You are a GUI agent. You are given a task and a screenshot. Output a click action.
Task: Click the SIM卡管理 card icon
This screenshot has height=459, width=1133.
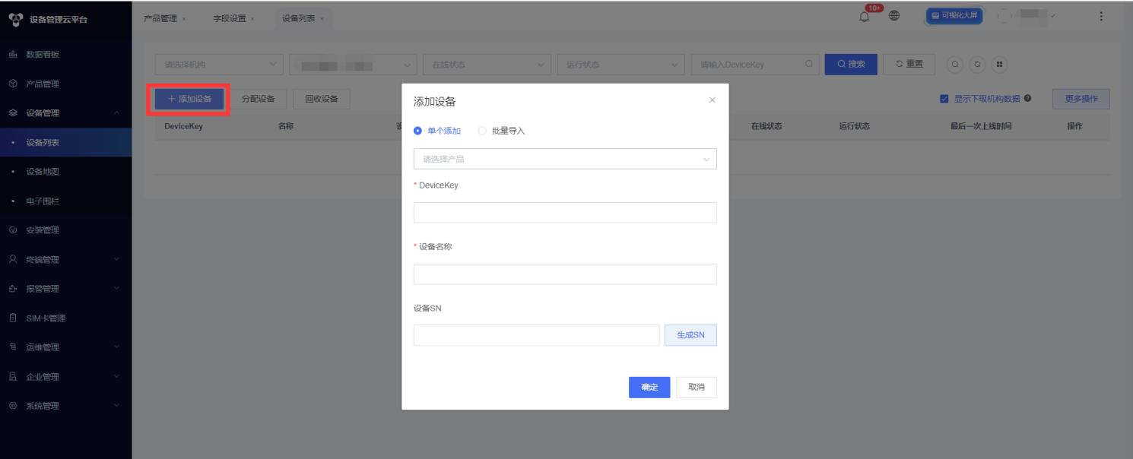pos(12,318)
